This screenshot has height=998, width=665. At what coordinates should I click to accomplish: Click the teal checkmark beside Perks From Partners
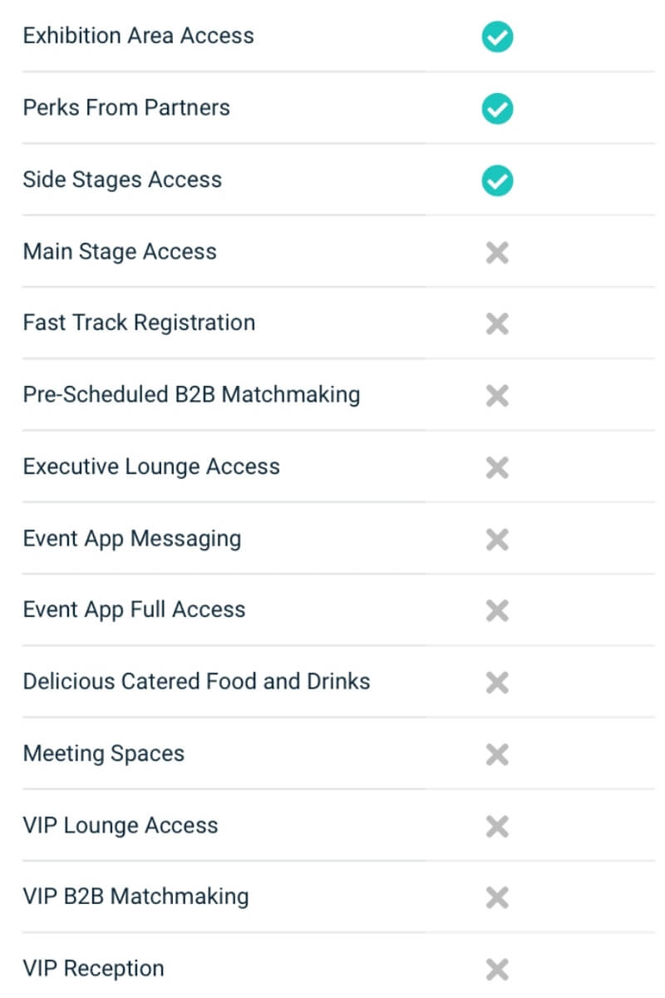point(497,109)
